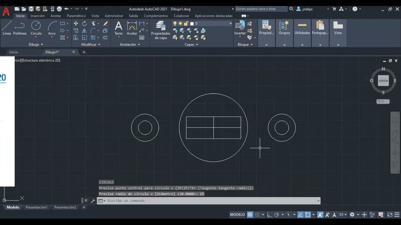Click the Array (Matriz) tool icon
Image resolution: width=401 pixels, height=225 pixels.
93,37
